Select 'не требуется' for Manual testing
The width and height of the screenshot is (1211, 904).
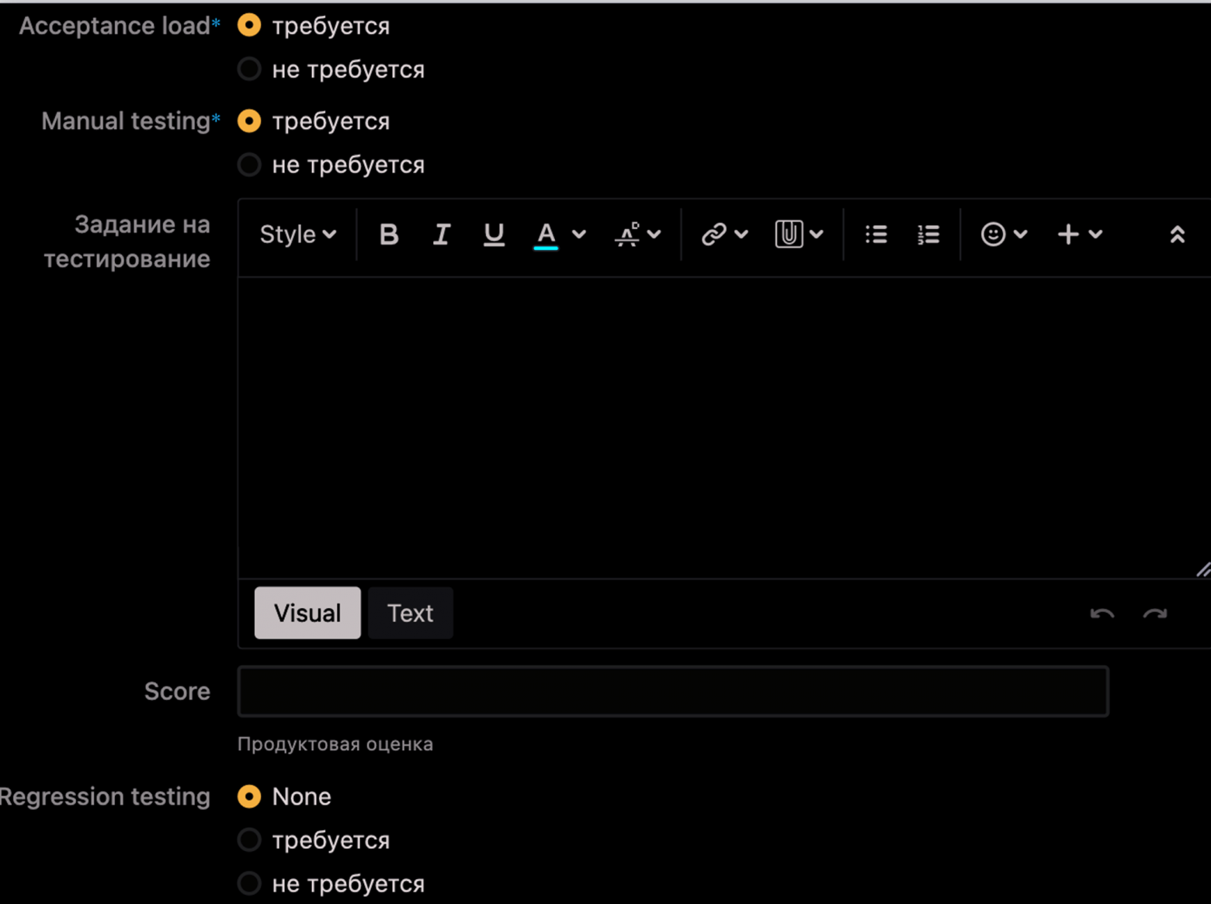[x=249, y=165]
